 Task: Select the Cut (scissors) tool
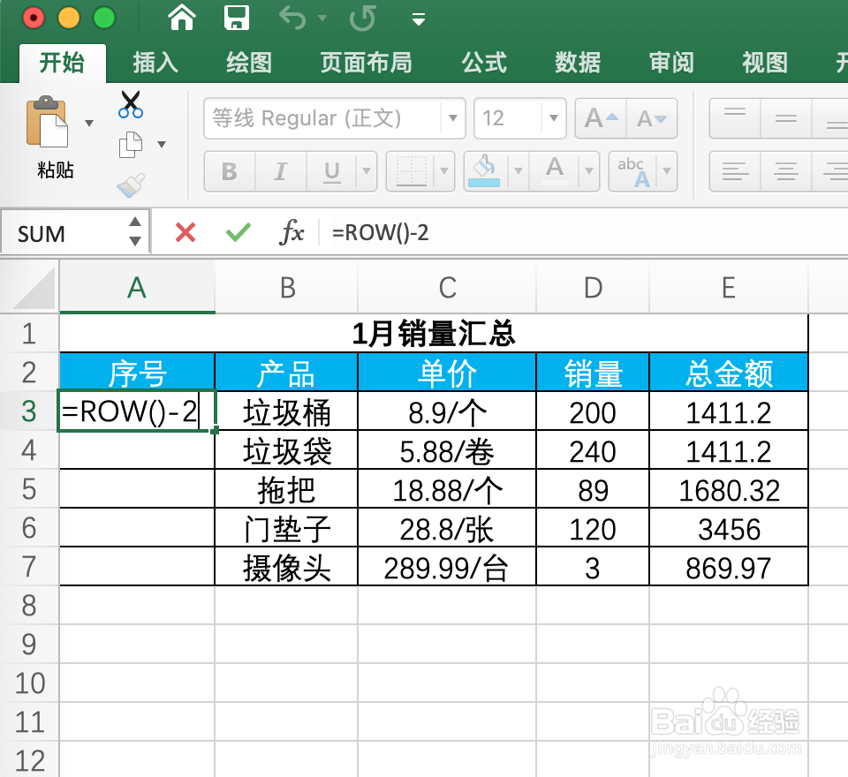click(129, 103)
